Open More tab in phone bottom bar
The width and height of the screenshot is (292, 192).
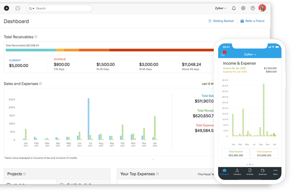(275, 172)
